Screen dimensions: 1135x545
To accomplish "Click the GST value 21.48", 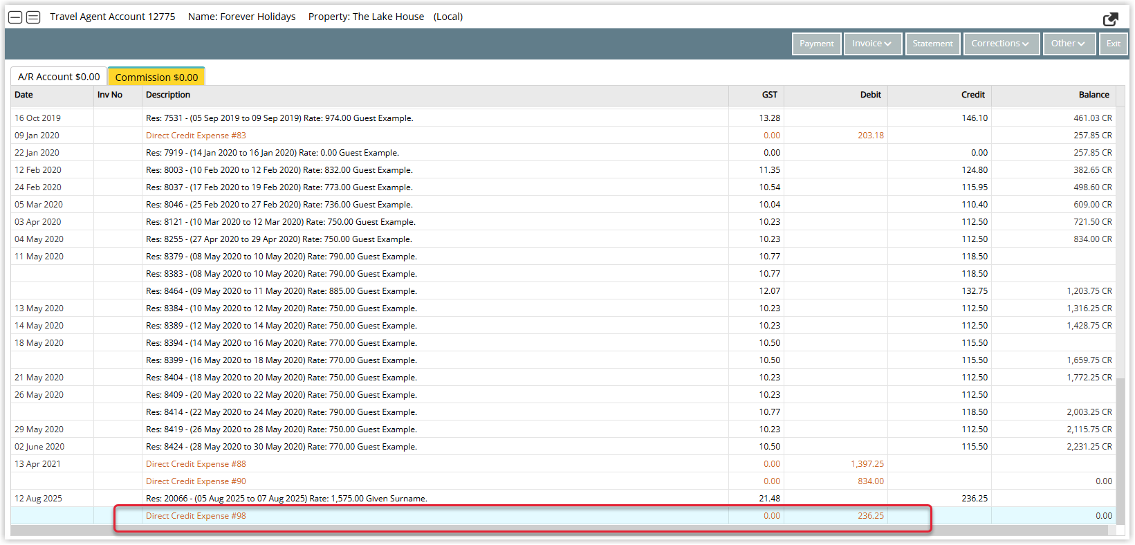I will tap(770, 499).
